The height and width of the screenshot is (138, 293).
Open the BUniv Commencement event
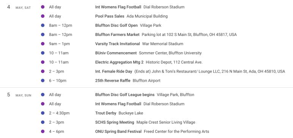[116, 53]
